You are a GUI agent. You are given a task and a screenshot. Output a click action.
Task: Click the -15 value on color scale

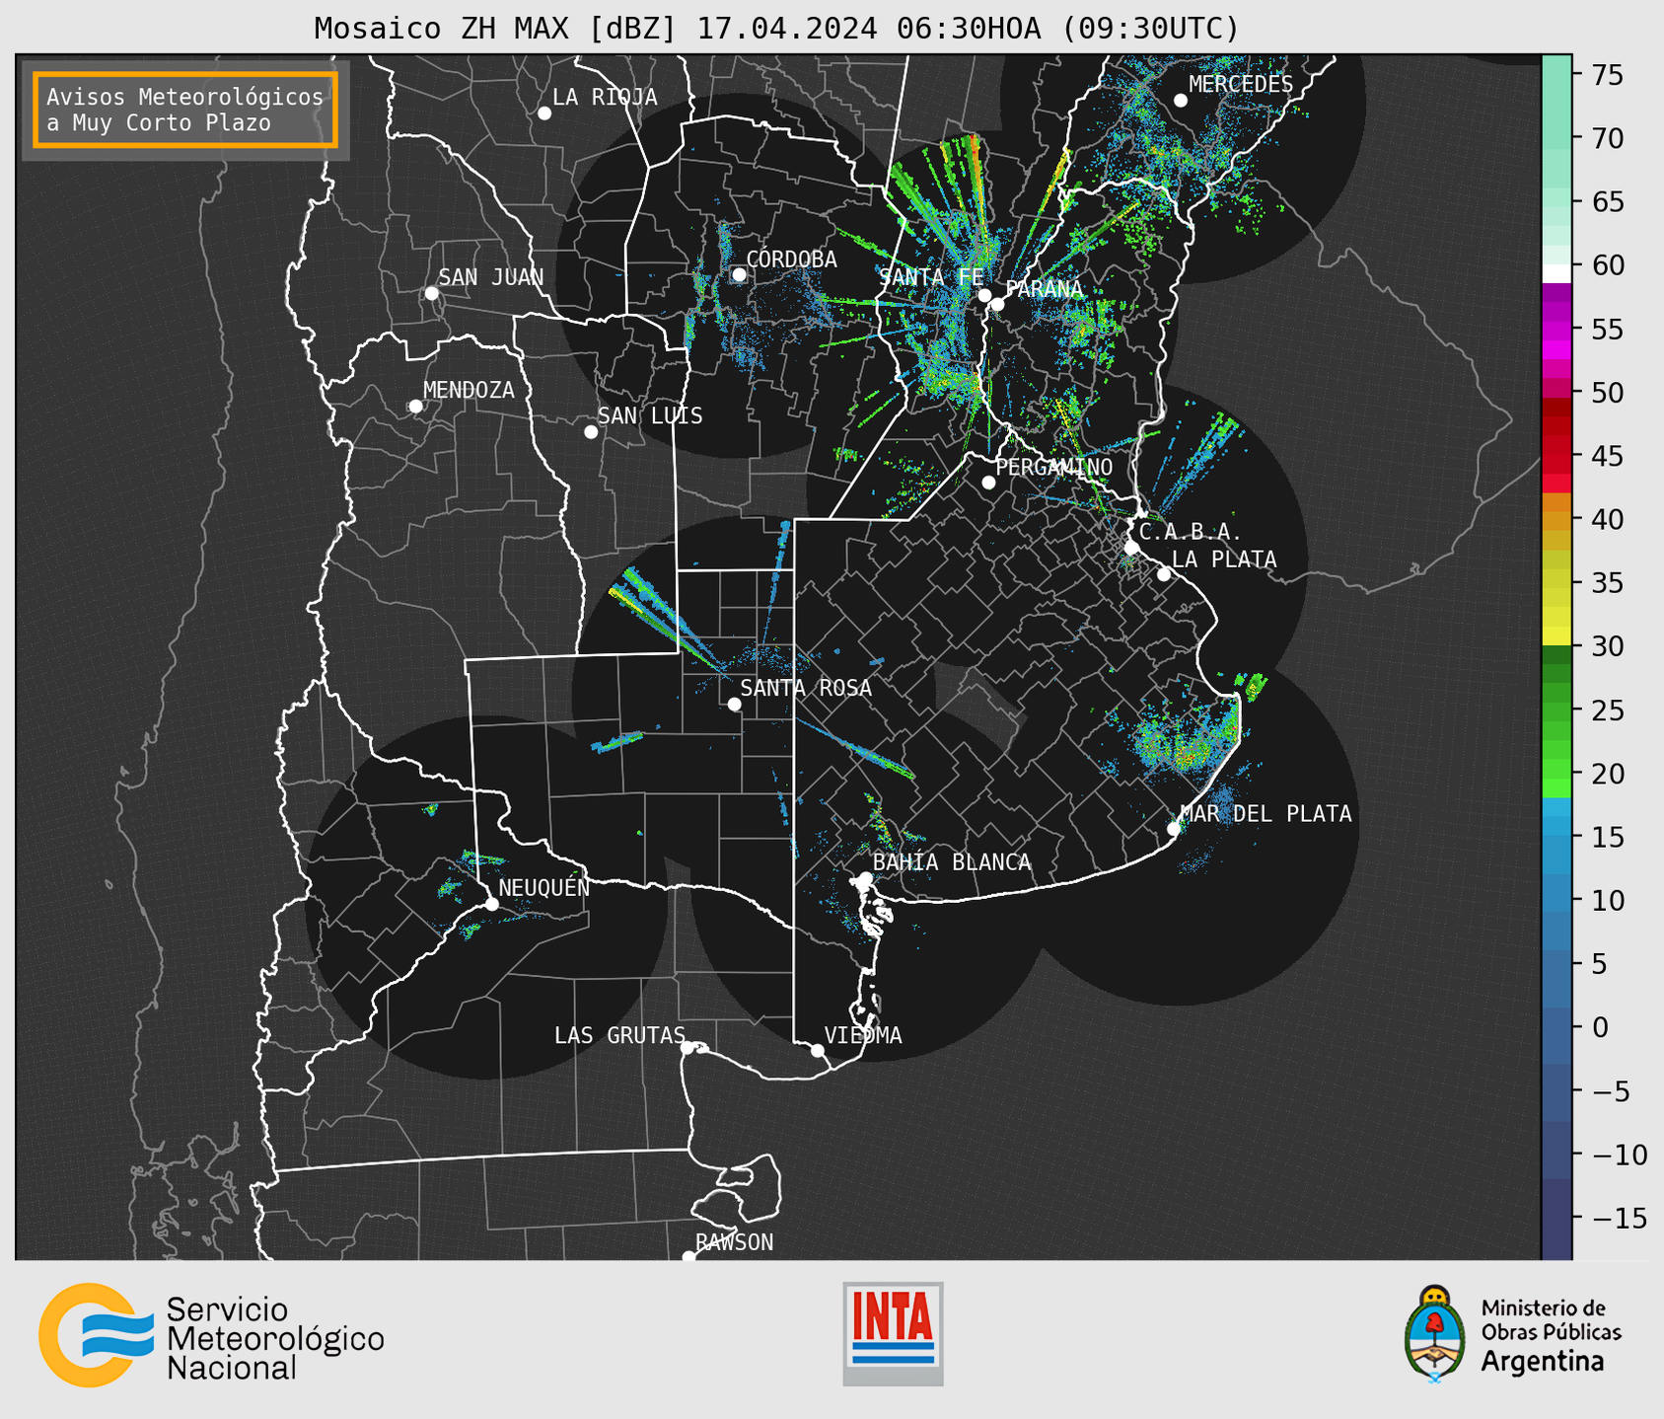(1620, 1218)
